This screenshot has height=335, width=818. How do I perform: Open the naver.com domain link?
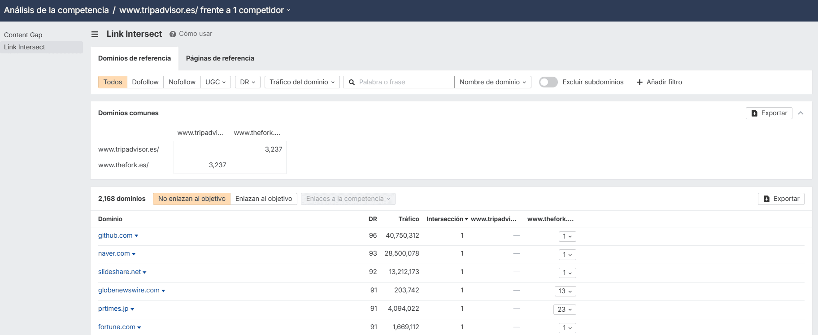coord(114,253)
